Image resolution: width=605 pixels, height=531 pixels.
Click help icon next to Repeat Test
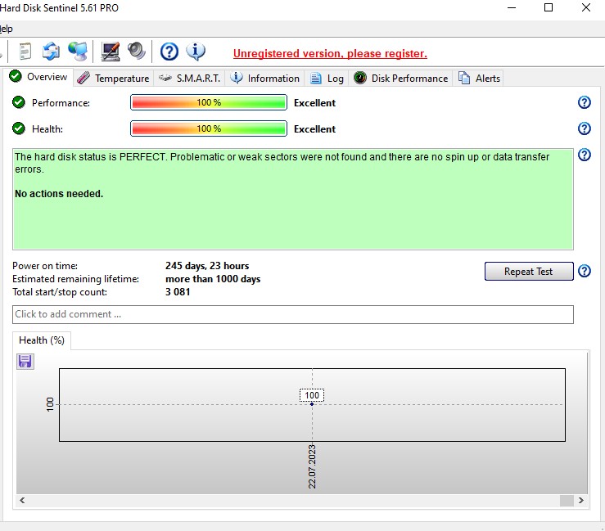(585, 271)
